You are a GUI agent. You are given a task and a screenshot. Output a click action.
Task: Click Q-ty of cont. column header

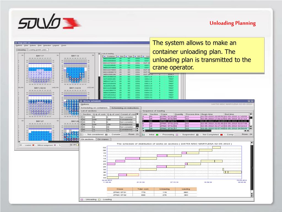pos(99,114)
